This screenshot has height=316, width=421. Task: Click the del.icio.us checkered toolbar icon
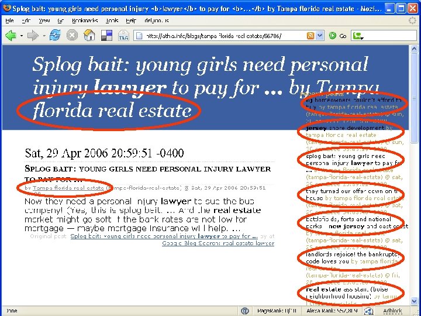[x=106, y=35]
